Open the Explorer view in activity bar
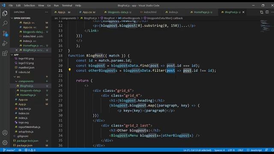The width and height of the screenshot is (274, 154). click(5, 13)
